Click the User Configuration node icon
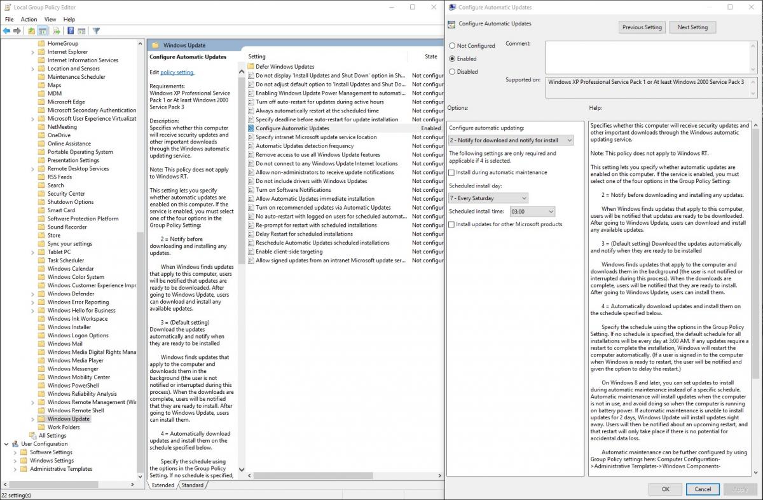This screenshot has height=500, width=763. pyautogui.click(x=15, y=443)
